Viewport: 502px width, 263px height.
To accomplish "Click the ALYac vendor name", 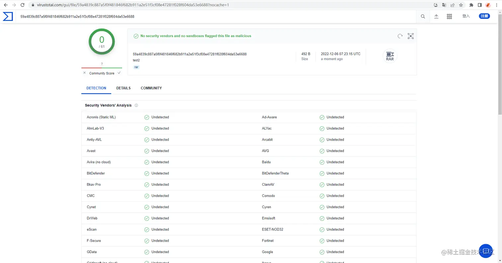I will pos(267,128).
